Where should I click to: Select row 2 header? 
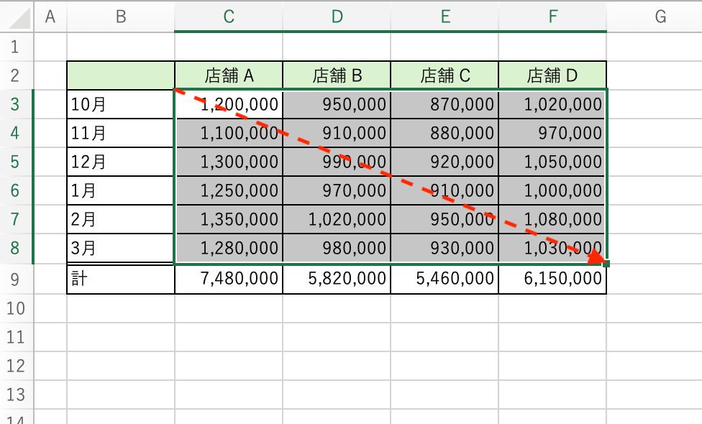16,75
